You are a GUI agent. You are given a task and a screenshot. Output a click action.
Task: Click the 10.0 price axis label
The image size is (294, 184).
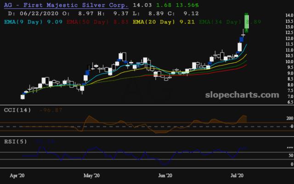pyautogui.click(x=289, y=62)
